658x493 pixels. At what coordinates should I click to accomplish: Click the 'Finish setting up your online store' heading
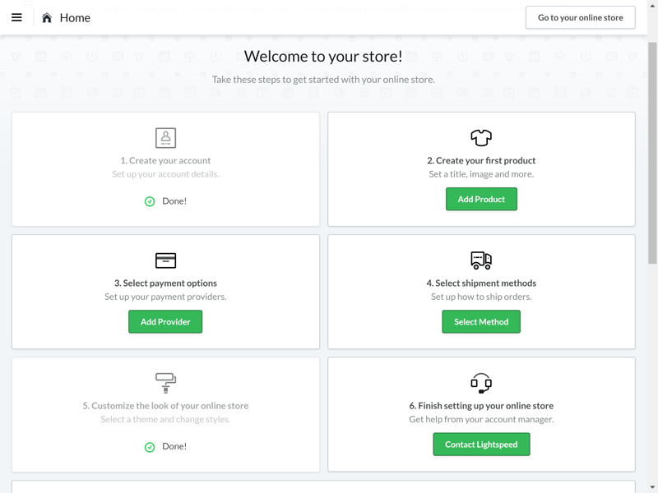coord(481,406)
